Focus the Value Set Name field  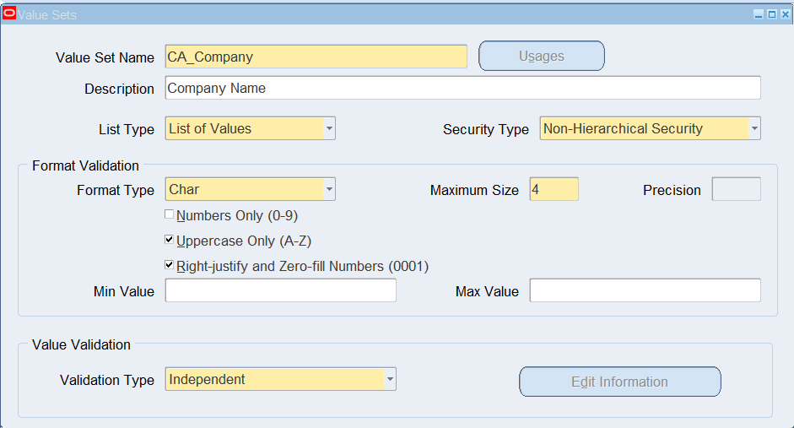click(316, 57)
